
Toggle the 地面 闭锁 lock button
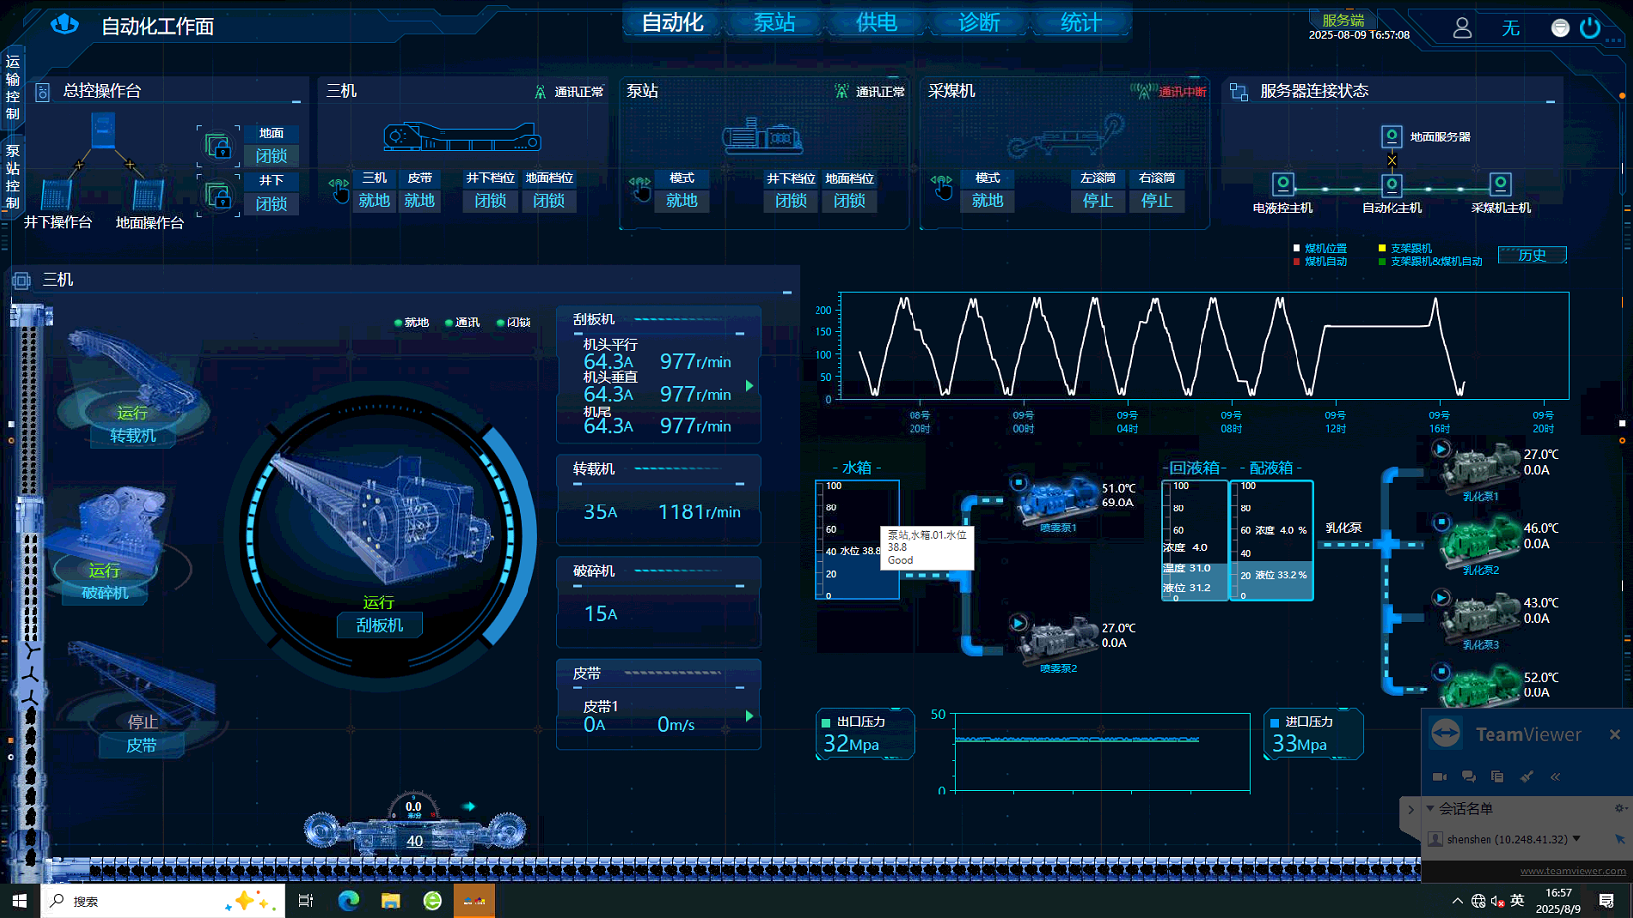click(x=271, y=156)
